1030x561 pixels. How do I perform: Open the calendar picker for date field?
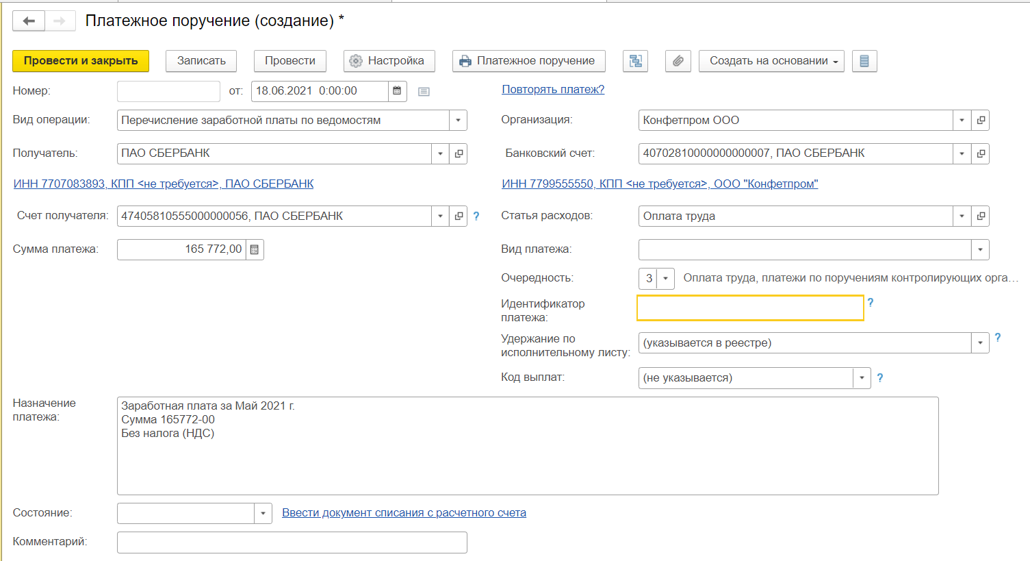point(397,91)
